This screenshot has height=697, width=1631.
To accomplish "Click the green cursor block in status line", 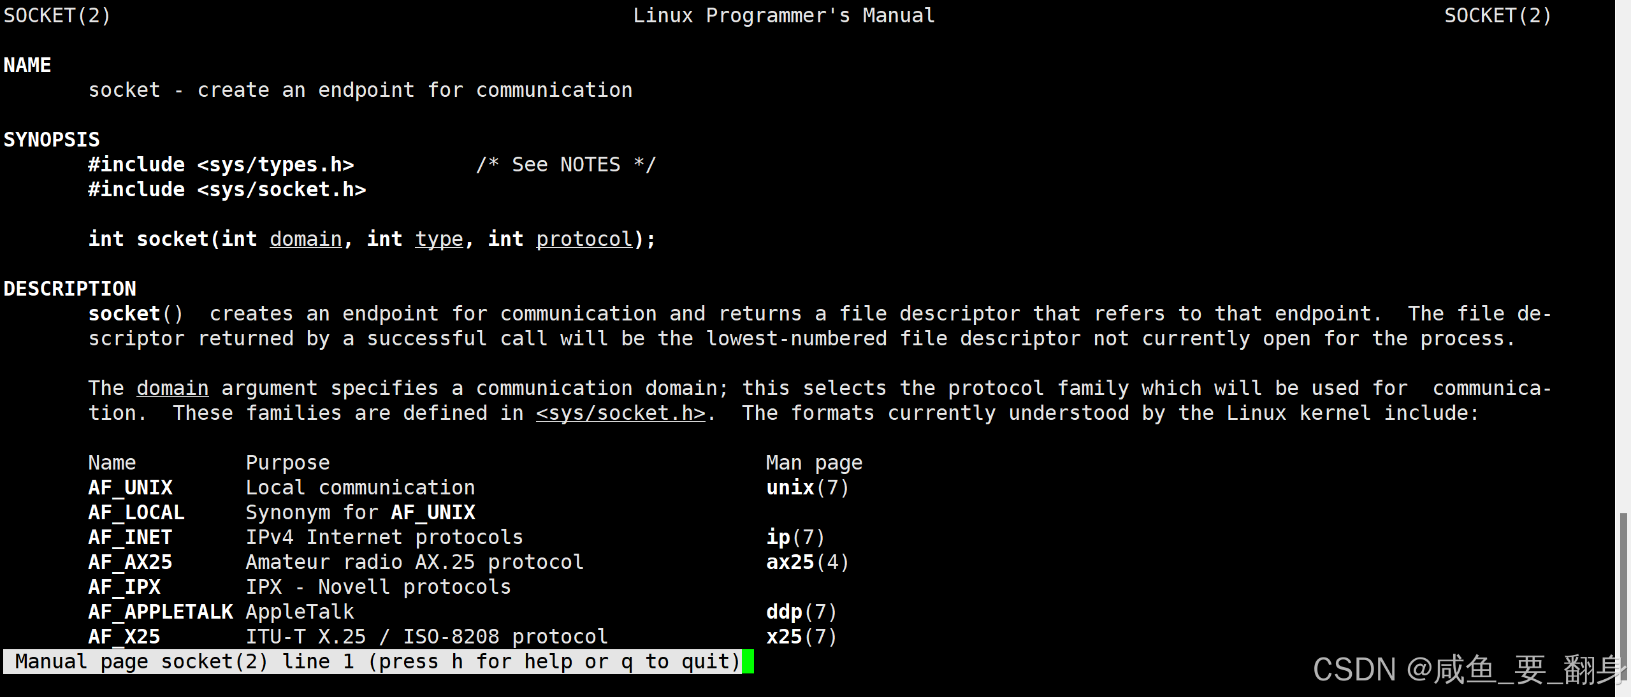I will coord(748,662).
